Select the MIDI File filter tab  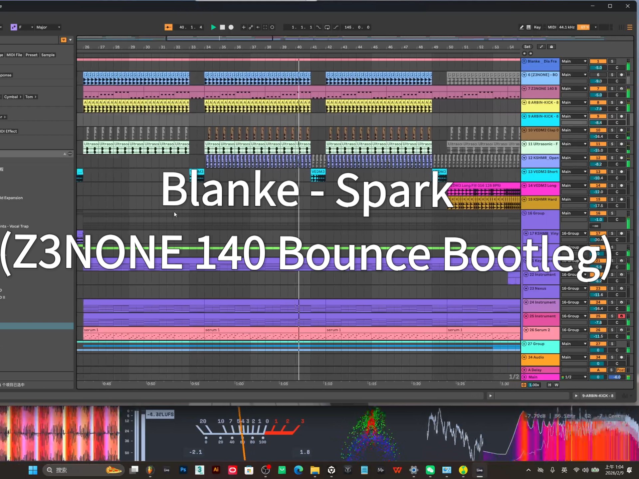pos(14,55)
